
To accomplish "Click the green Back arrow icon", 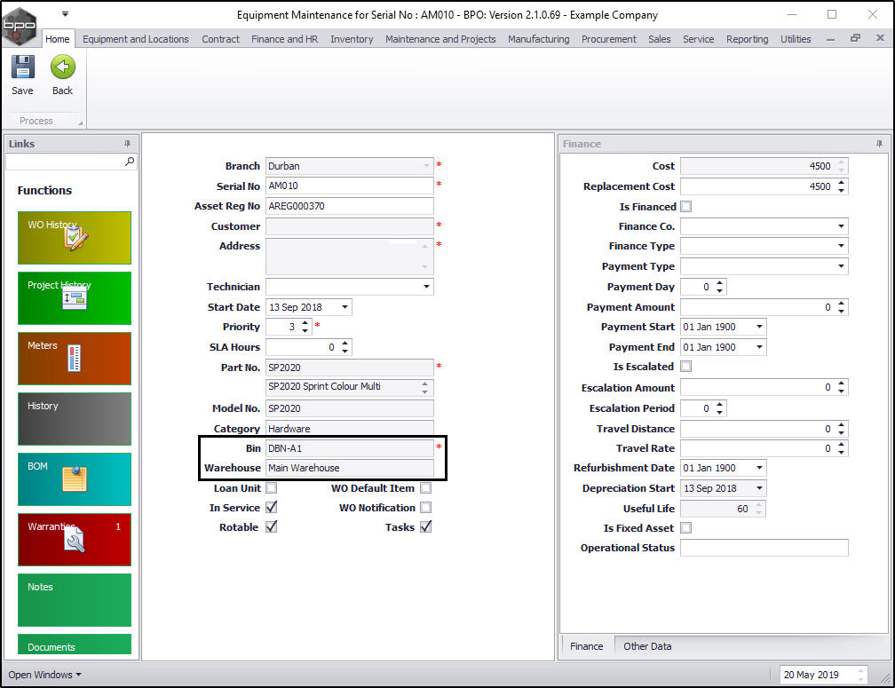I will point(63,67).
